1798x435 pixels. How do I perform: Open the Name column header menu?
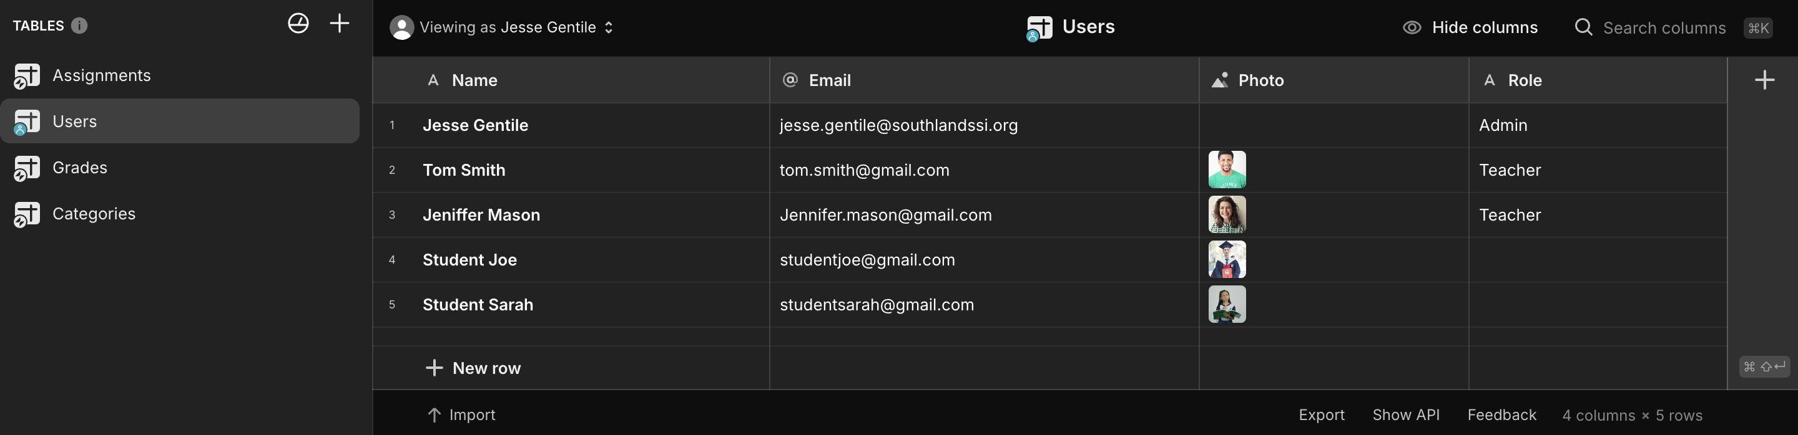(474, 80)
